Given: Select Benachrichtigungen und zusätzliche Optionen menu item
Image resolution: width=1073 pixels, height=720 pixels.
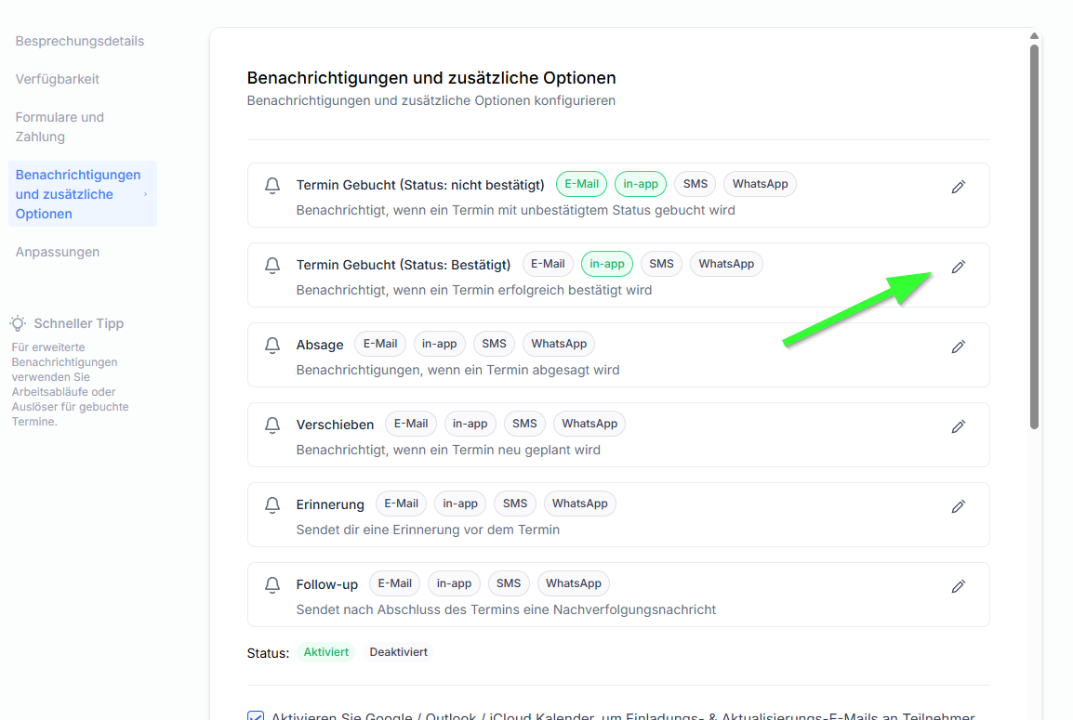Looking at the screenshot, I should [82, 194].
